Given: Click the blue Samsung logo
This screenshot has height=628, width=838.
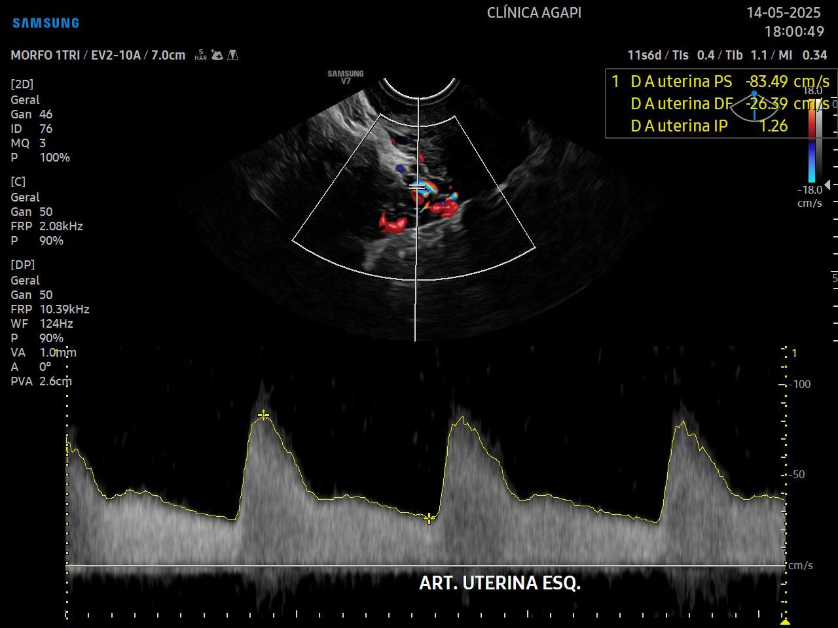Looking at the screenshot, I should pos(46,23).
